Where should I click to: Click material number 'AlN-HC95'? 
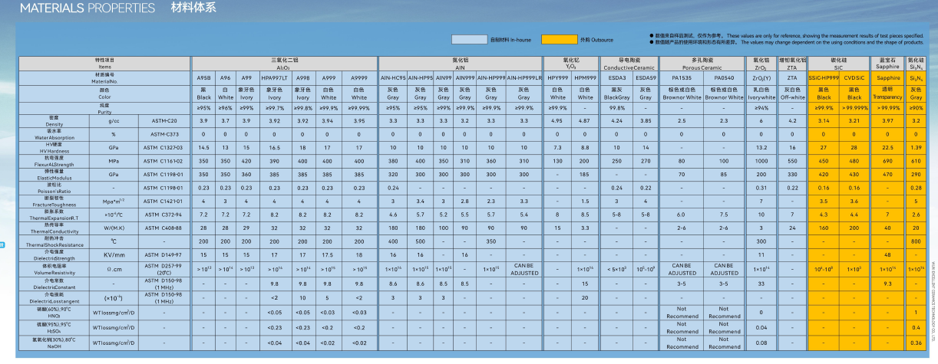(x=393, y=78)
